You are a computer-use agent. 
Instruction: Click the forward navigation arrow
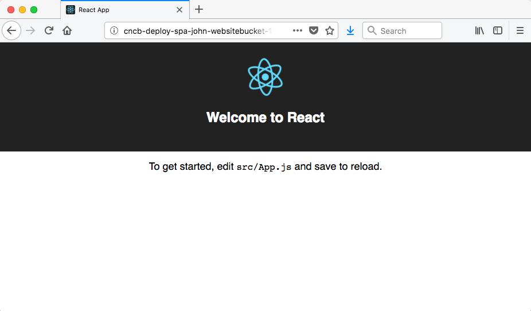click(x=30, y=30)
